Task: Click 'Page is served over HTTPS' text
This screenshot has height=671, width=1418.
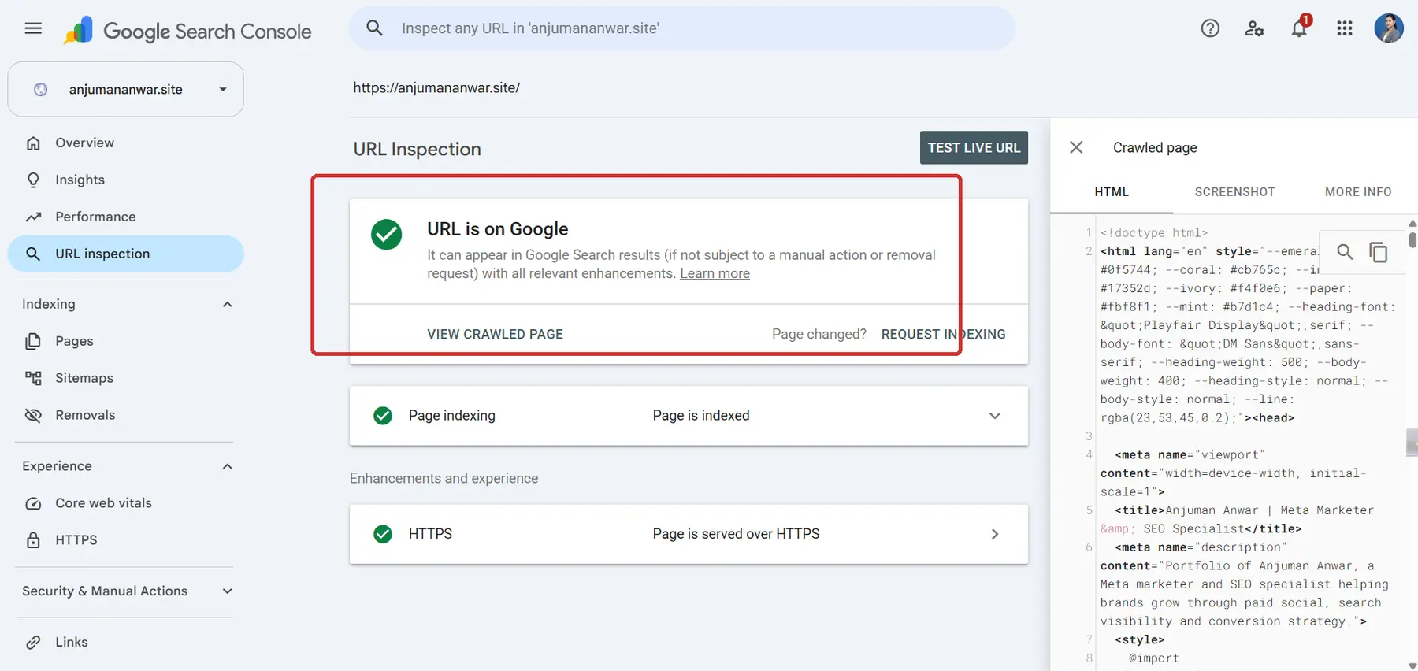Action: tap(736, 533)
